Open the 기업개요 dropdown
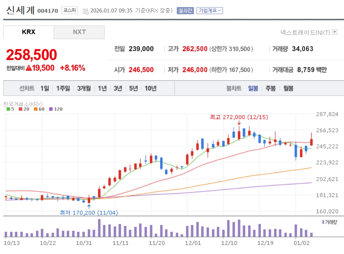The height and width of the screenshot is (254, 344). coord(210,11)
